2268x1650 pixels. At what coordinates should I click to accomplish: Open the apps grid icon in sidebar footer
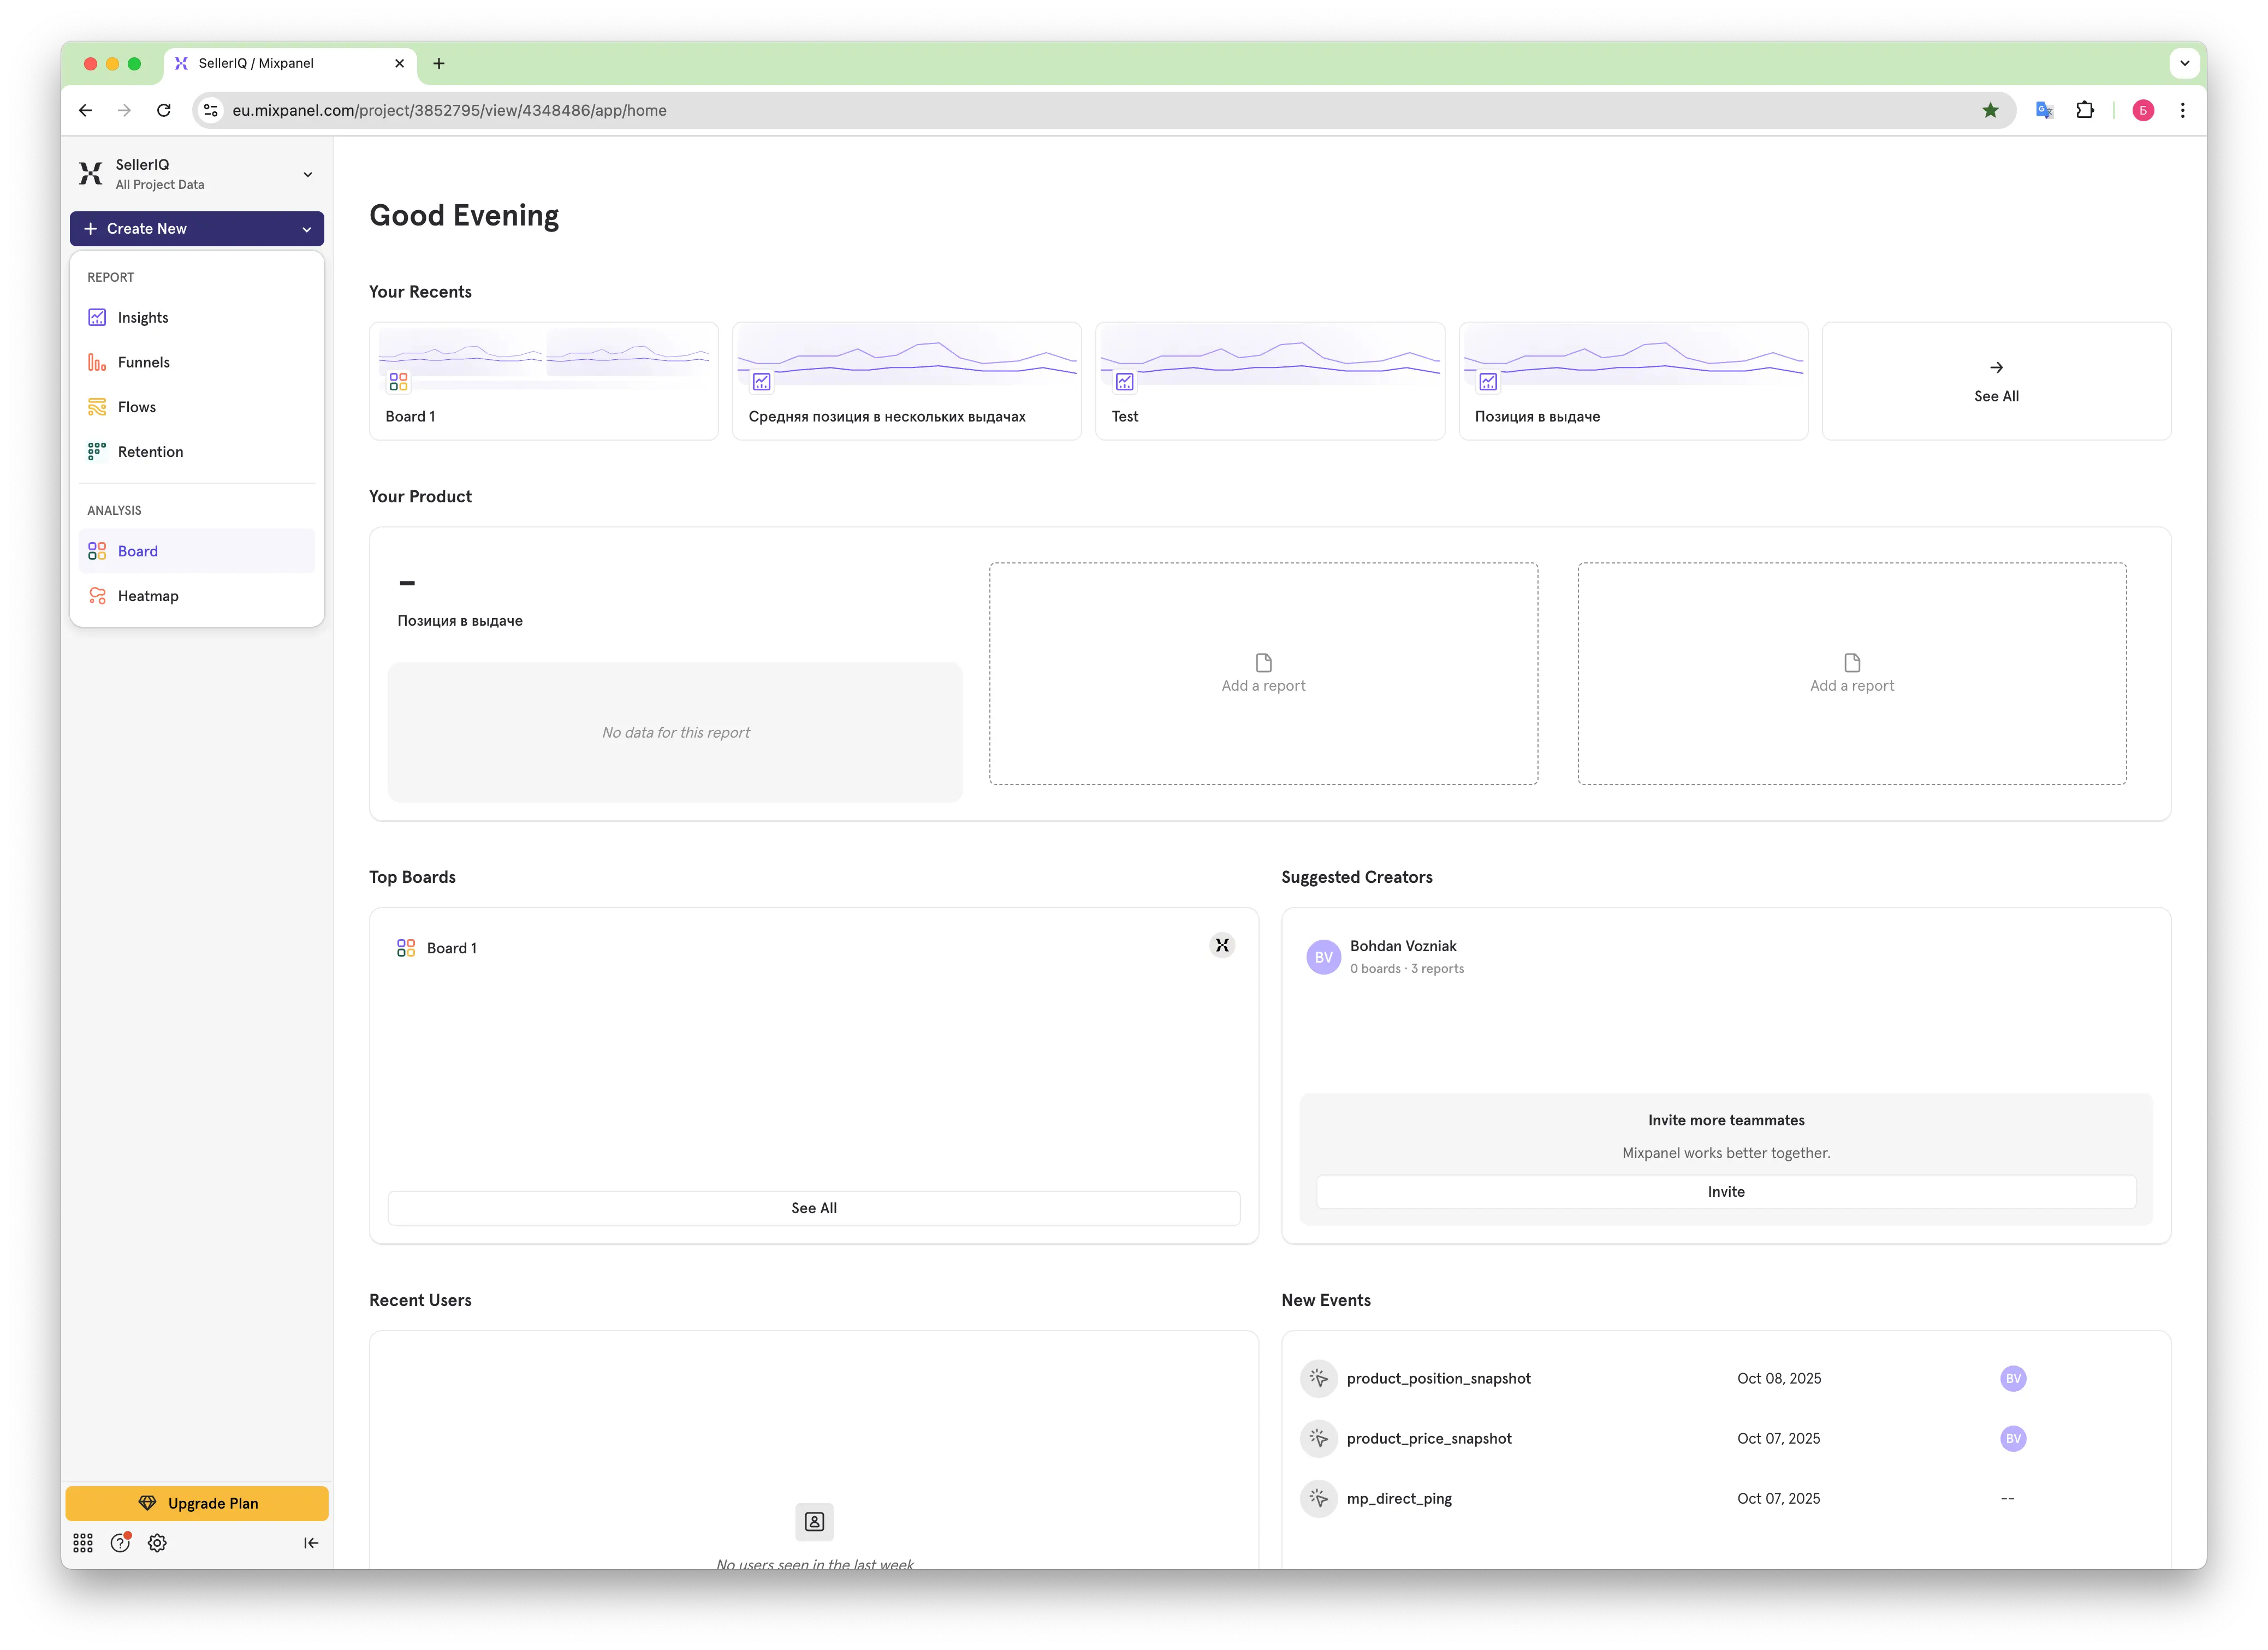click(x=83, y=1543)
